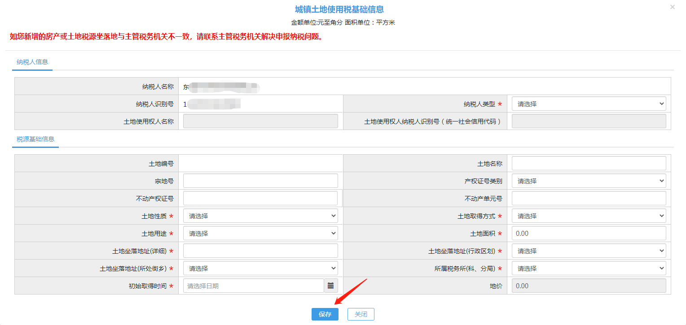This screenshot has height=325, width=686.
Task: Open the 所属税务所(科、分局) dropdown
Action: [589, 269]
